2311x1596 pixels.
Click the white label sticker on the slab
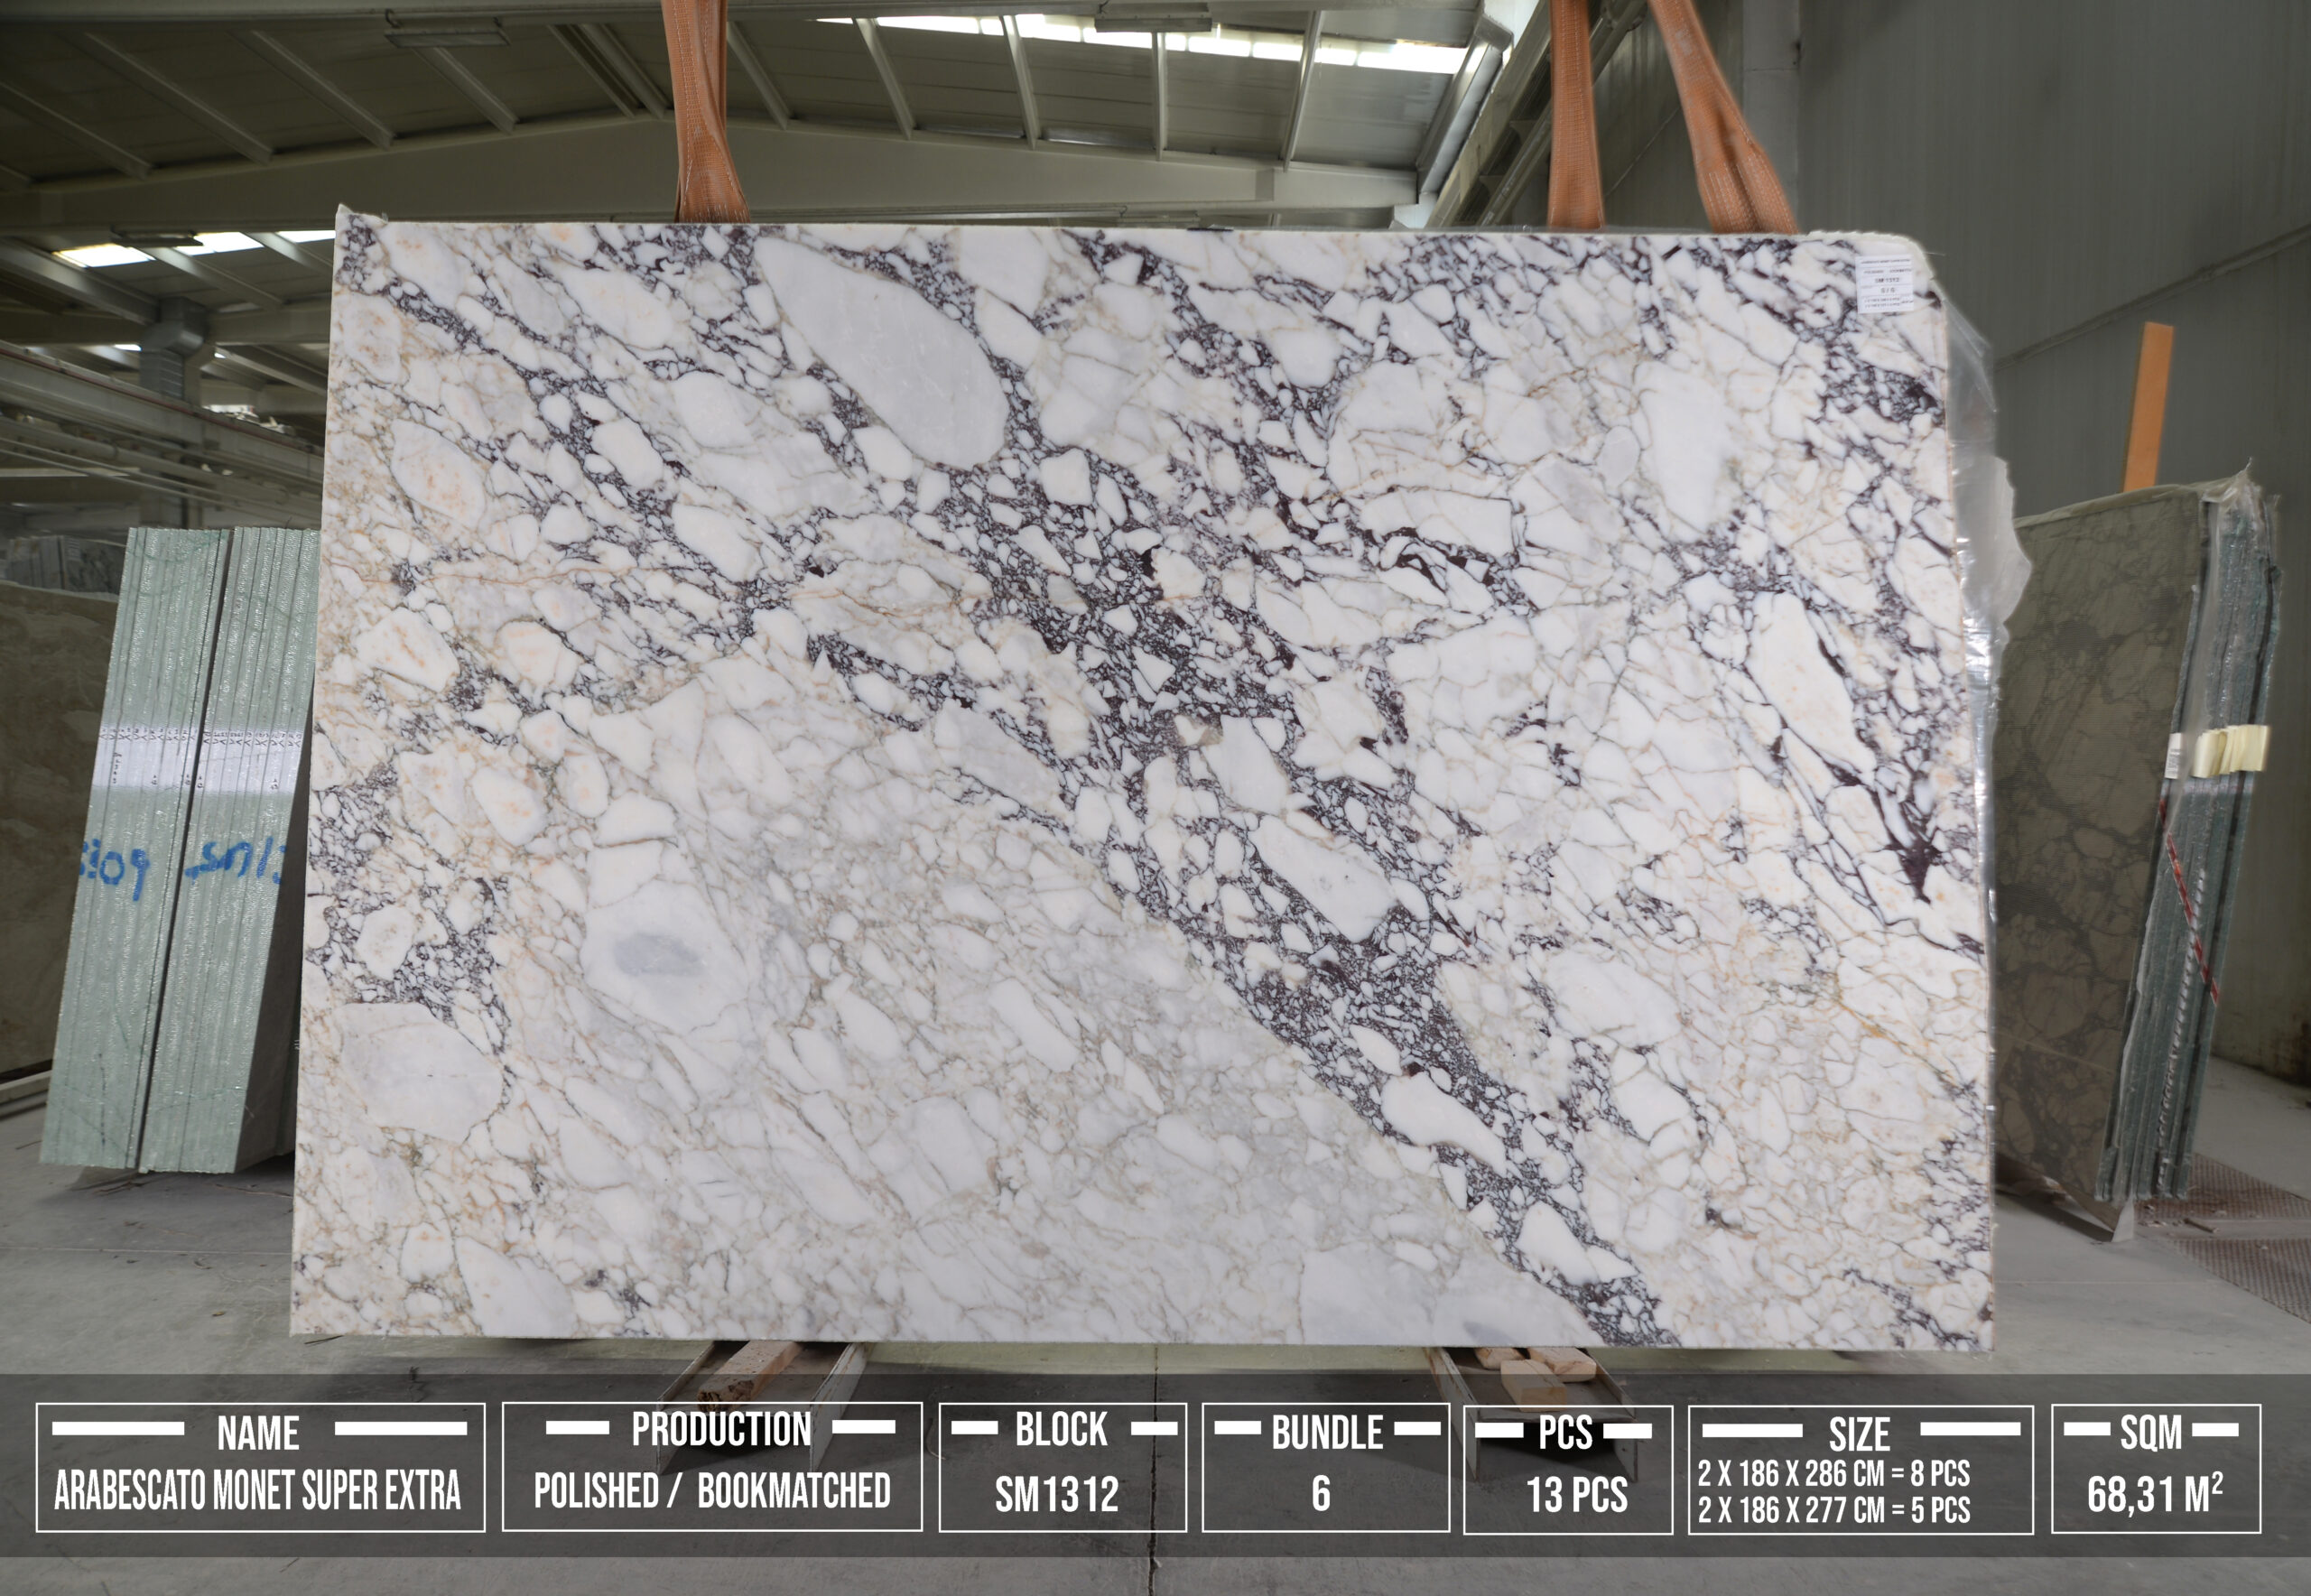(1884, 283)
